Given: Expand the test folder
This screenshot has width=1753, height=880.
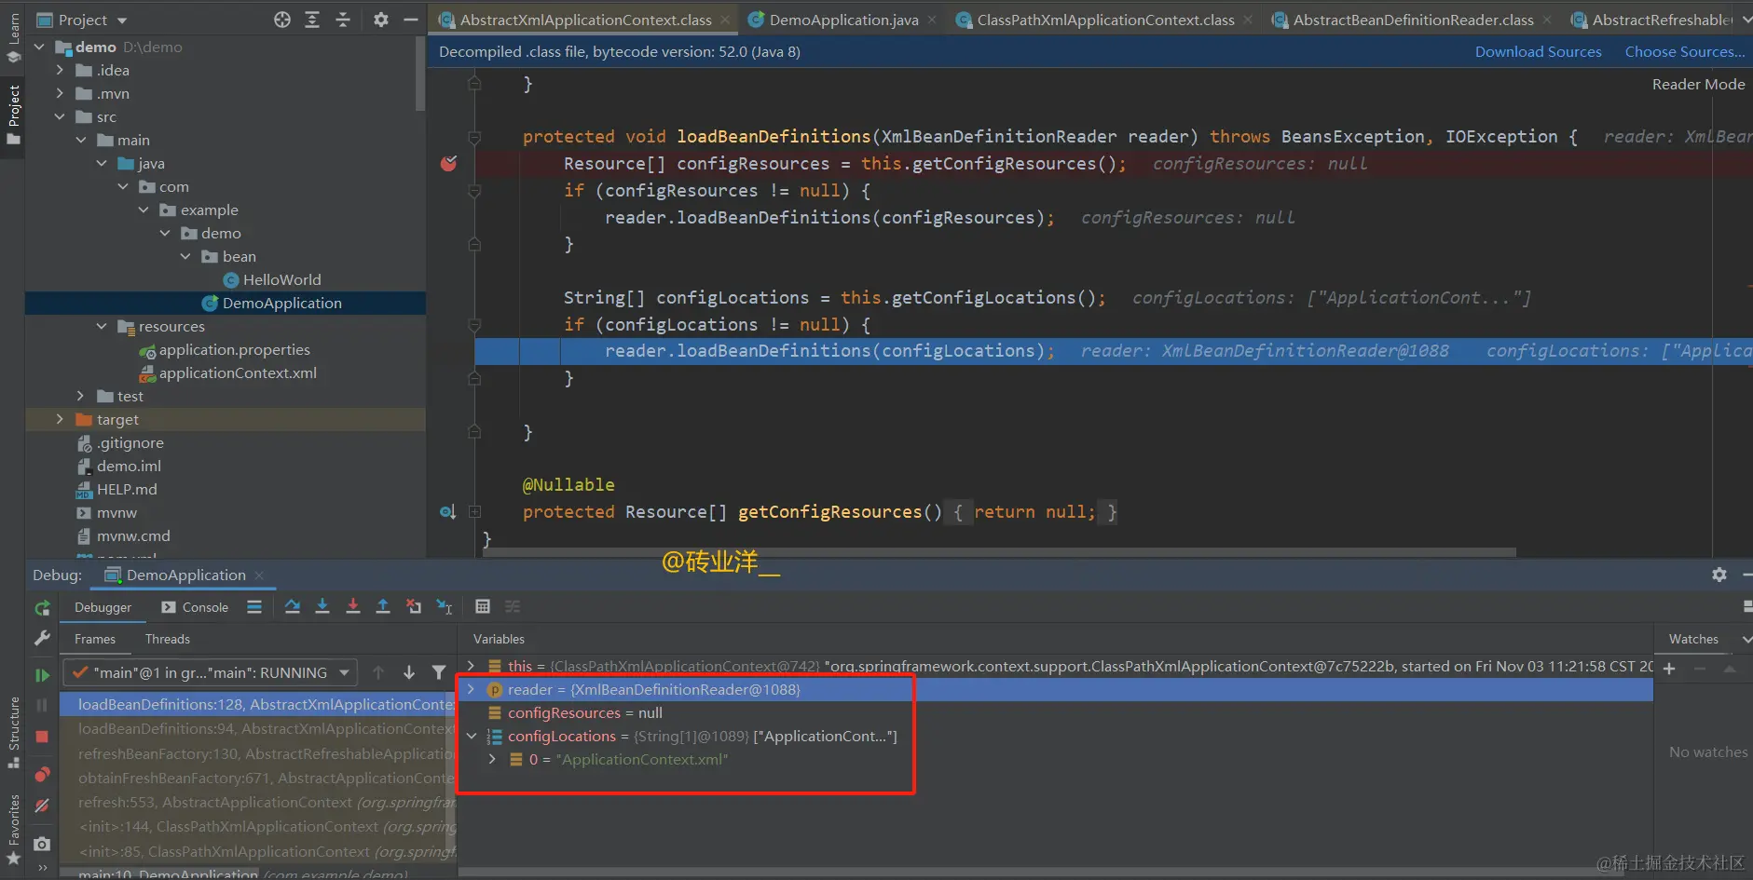Looking at the screenshot, I should tap(80, 396).
